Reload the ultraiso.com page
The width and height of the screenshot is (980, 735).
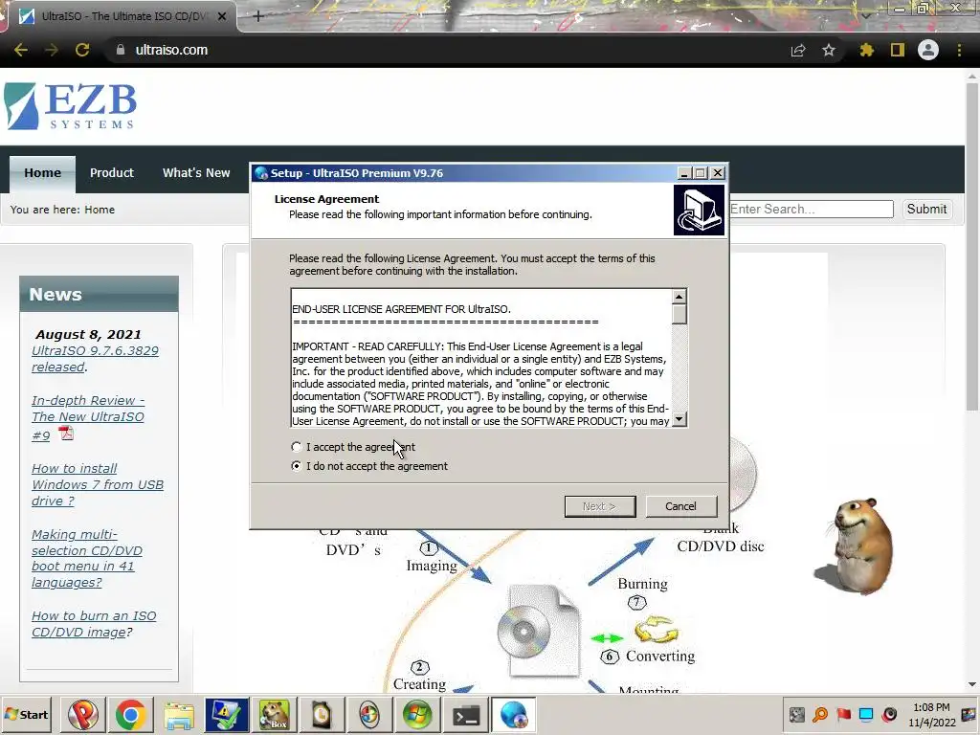82,50
